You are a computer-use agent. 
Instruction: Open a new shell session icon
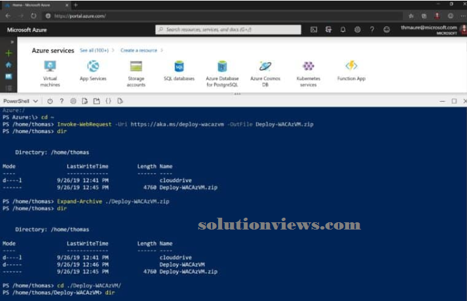coord(96,101)
